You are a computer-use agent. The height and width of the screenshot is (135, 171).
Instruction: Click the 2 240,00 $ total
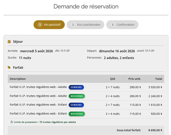coord(155,96)
